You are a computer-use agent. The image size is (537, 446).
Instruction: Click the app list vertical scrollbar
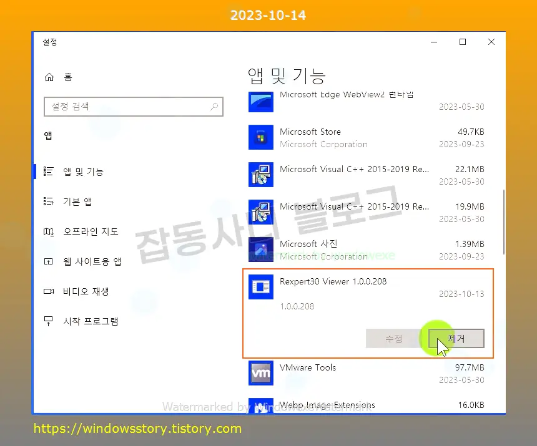pyautogui.click(x=504, y=221)
